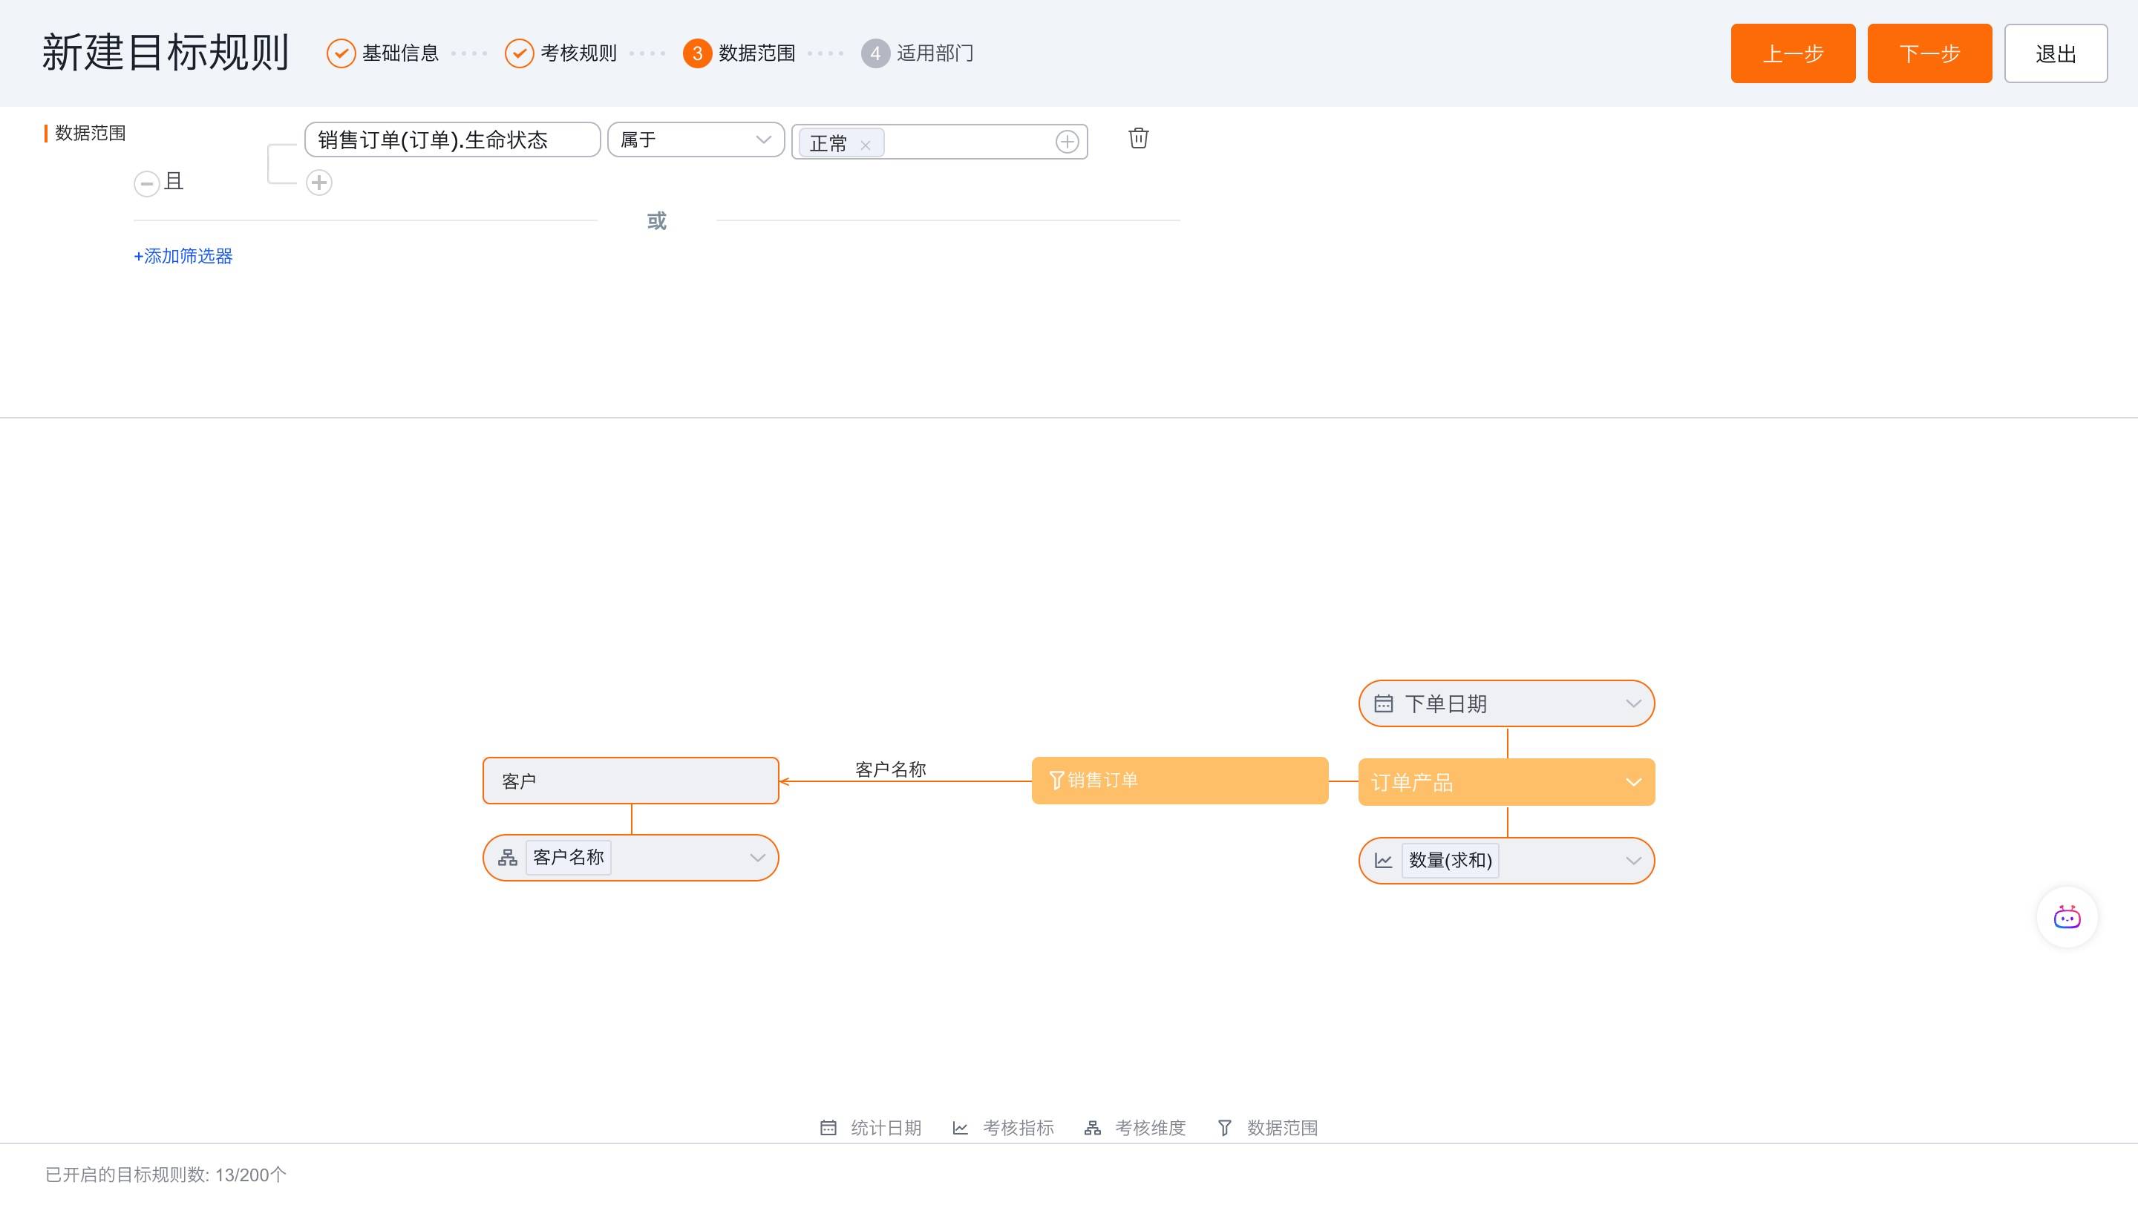
Task: Click the hierarchy icon beside 客户名称
Action: point(507,858)
